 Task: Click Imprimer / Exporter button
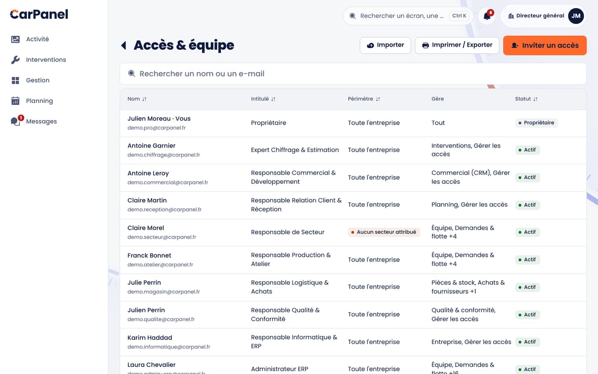457,46
